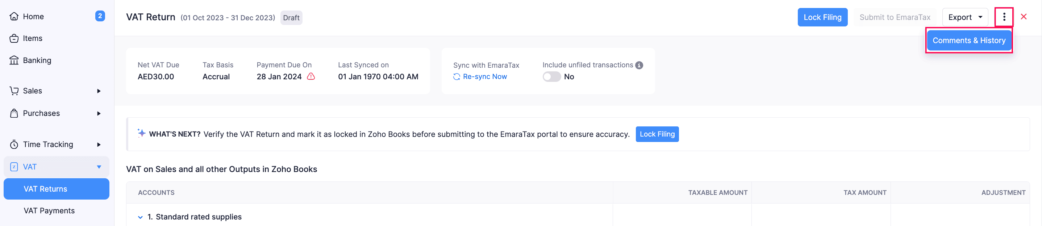1042x226 pixels.
Task: Click the Items shopping basket icon
Action: click(x=14, y=38)
